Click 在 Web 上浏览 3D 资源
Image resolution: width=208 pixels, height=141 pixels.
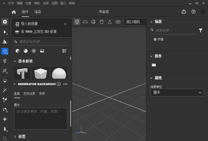tap(38, 32)
